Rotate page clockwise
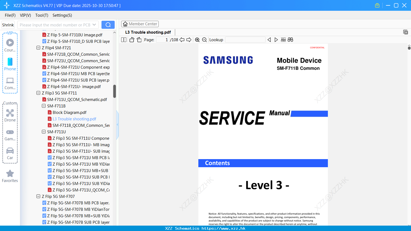The height and width of the screenshot is (231, 411). click(x=139, y=40)
